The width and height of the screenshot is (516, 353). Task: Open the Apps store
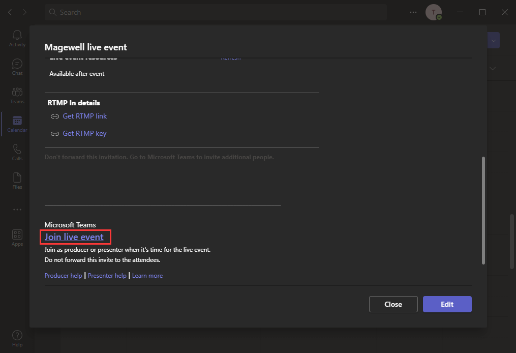pos(17,238)
